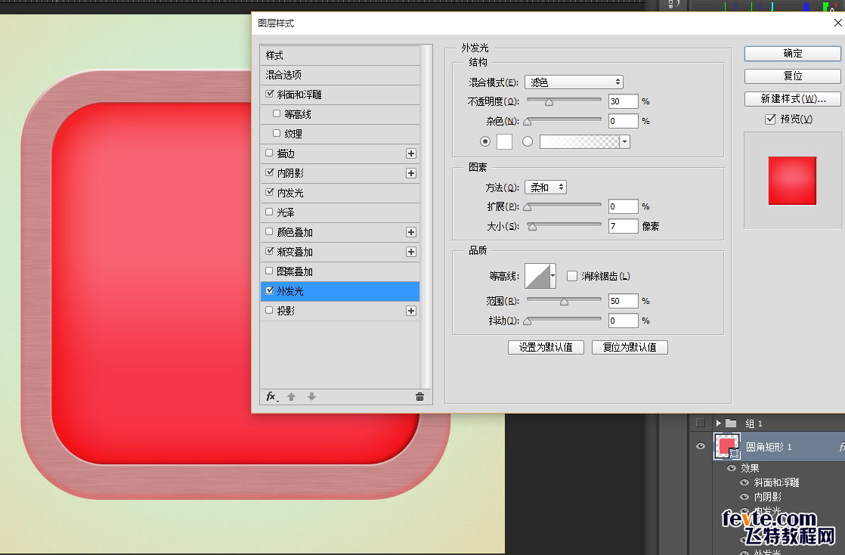This screenshot has height=555, width=845.
Task: Enable the 颜色叠加 checkbox
Action: (270, 232)
